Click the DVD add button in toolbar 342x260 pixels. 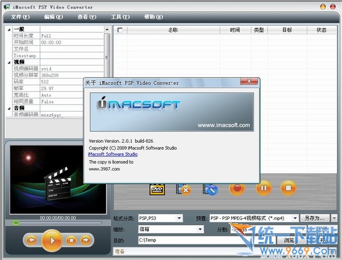click(x=157, y=189)
